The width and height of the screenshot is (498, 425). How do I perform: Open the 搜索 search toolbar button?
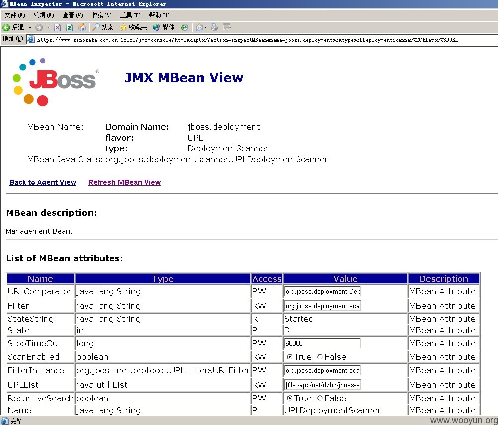(102, 28)
